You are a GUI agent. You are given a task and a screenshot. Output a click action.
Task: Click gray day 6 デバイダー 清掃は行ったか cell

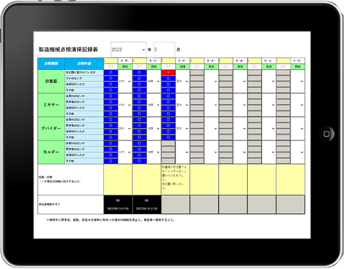click(x=255, y=131)
